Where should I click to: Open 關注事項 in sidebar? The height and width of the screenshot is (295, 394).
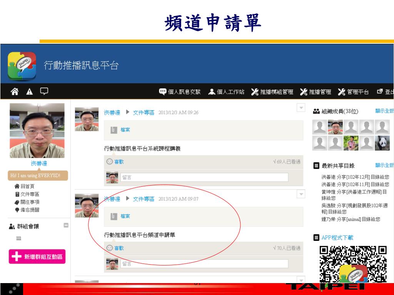[27, 202]
